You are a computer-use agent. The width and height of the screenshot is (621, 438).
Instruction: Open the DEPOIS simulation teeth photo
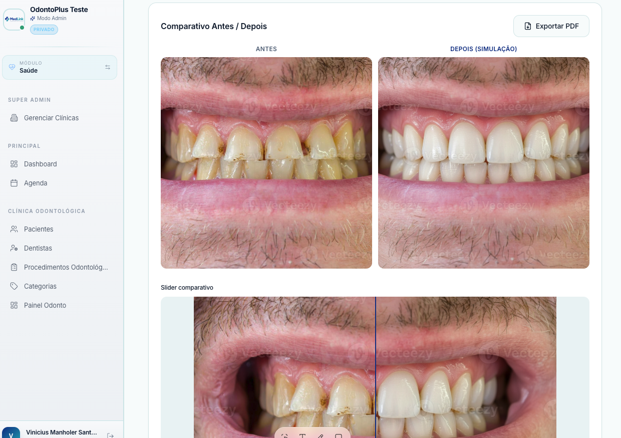pos(484,163)
